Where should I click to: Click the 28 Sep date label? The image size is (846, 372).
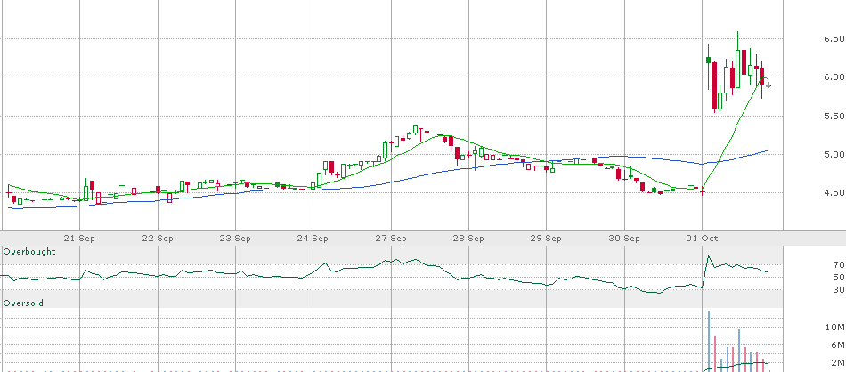(468, 239)
